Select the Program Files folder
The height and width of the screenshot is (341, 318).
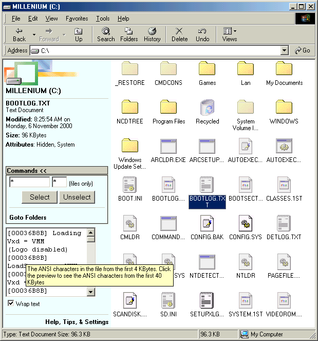[x=169, y=108]
